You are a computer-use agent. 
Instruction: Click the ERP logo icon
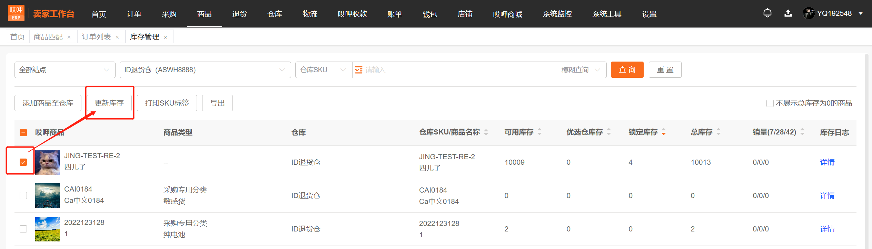(16, 13)
